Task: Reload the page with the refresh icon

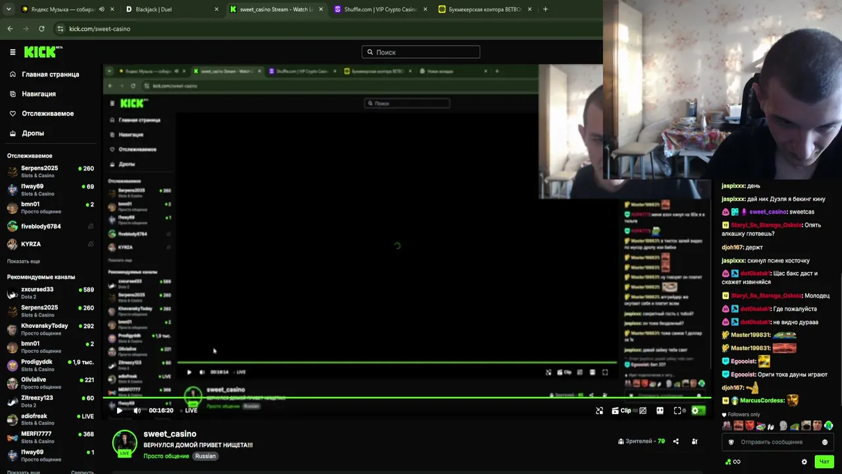Action: 41,29
